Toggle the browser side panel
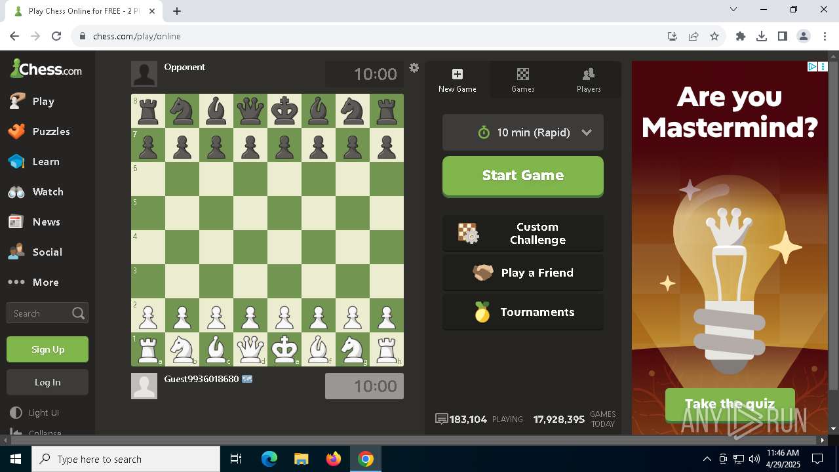This screenshot has width=839, height=472. pyautogui.click(x=783, y=36)
